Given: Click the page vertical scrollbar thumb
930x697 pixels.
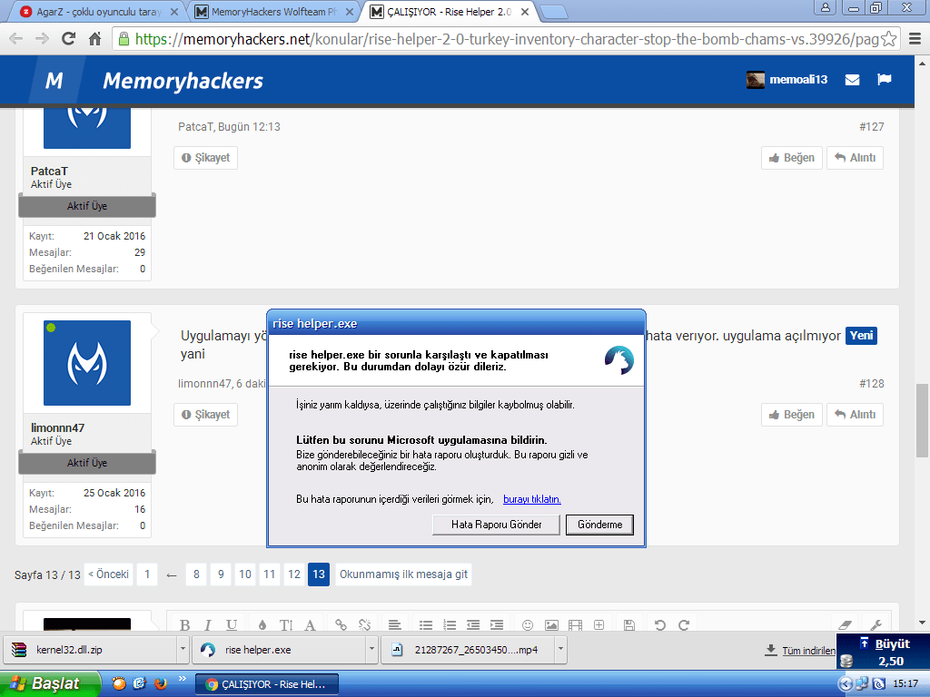Looking at the screenshot, I should (922, 420).
